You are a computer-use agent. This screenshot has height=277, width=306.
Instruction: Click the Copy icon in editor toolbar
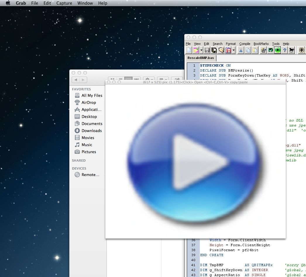click(248, 50)
